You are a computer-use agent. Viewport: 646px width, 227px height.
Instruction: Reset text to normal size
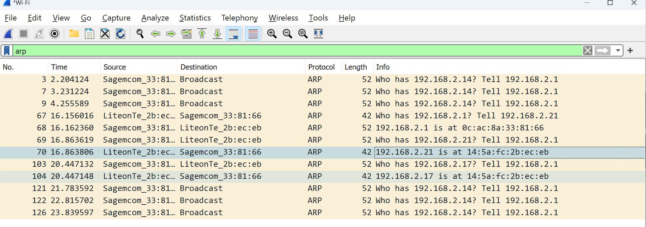303,33
